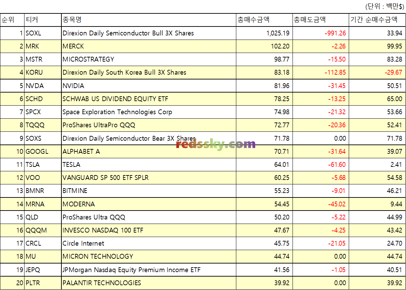Viewport: 406px width, 290px height.
Task: Select the TQQQ ticker cell
Action: [43, 125]
